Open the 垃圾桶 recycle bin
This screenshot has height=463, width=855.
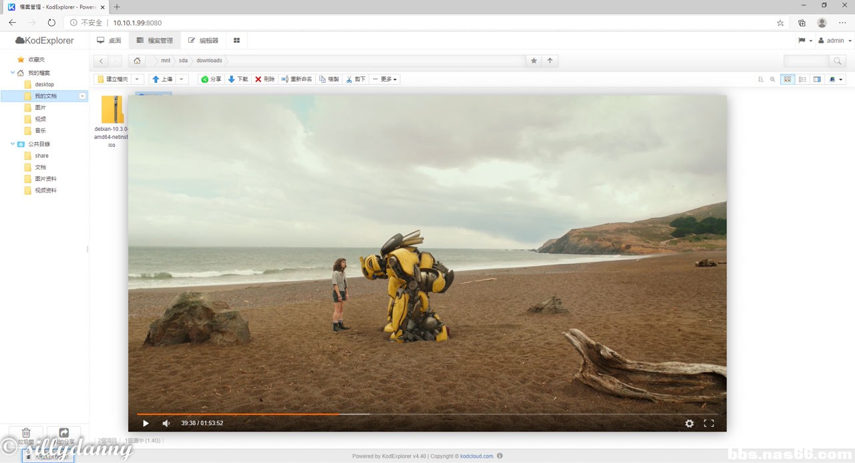point(25,436)
